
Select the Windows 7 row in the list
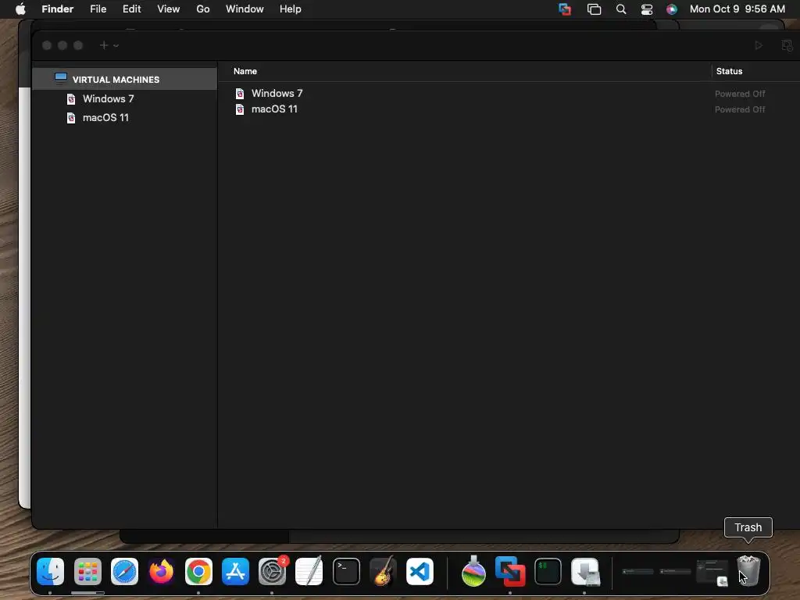509,94
